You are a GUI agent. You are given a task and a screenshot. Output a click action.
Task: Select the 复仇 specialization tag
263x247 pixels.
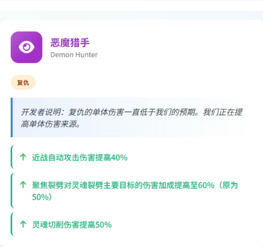point(23,82)
